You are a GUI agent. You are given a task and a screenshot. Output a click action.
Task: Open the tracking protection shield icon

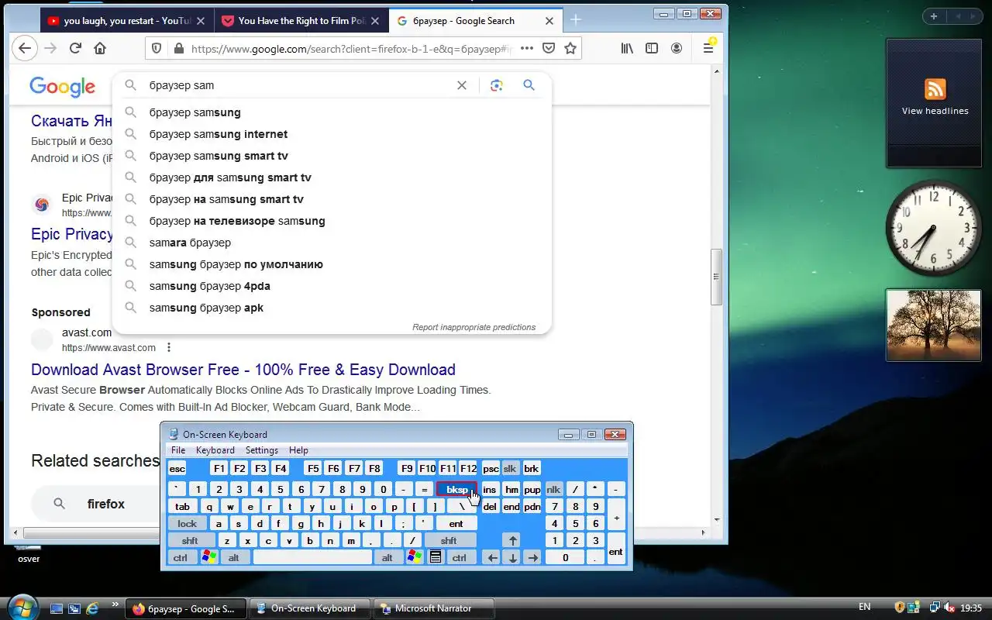pyautogui.click(x=157, y=48)
